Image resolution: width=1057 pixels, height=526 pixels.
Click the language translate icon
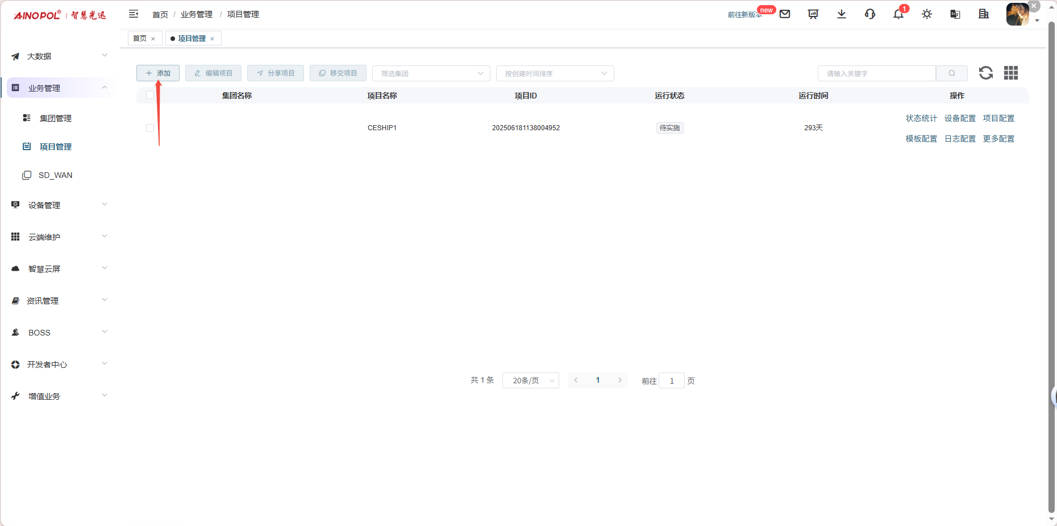click(955, 14)
